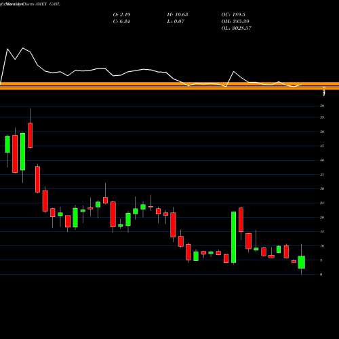This screenshot has height=339, width=339.
Task: Select the open value O: 2.19
Action: 121,15
